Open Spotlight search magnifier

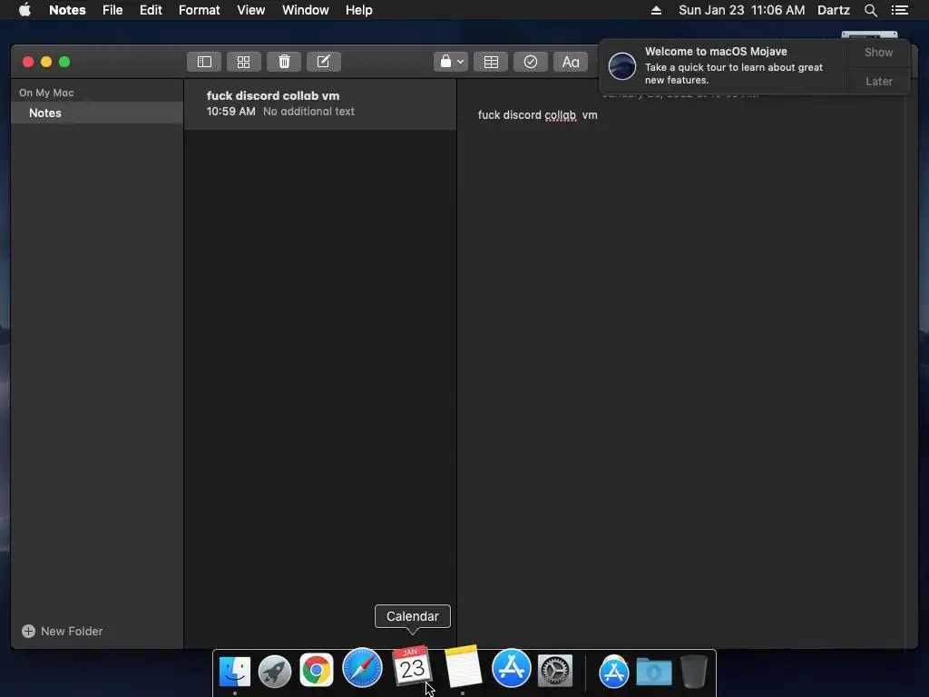[870, 10]
